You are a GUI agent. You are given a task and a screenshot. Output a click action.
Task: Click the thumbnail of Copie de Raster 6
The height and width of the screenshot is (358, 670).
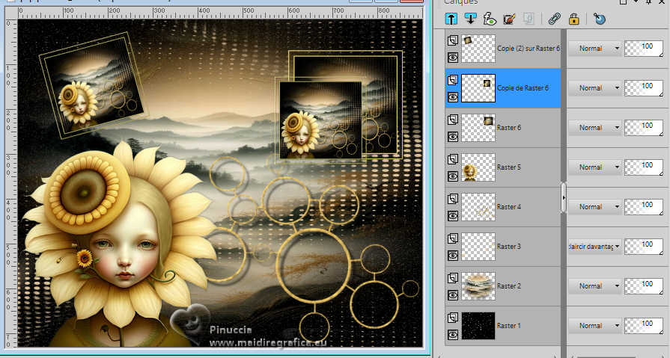pos(478,88)
